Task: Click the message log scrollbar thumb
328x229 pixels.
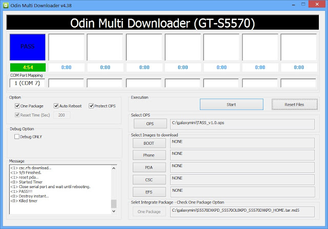Action: [114, 204]
